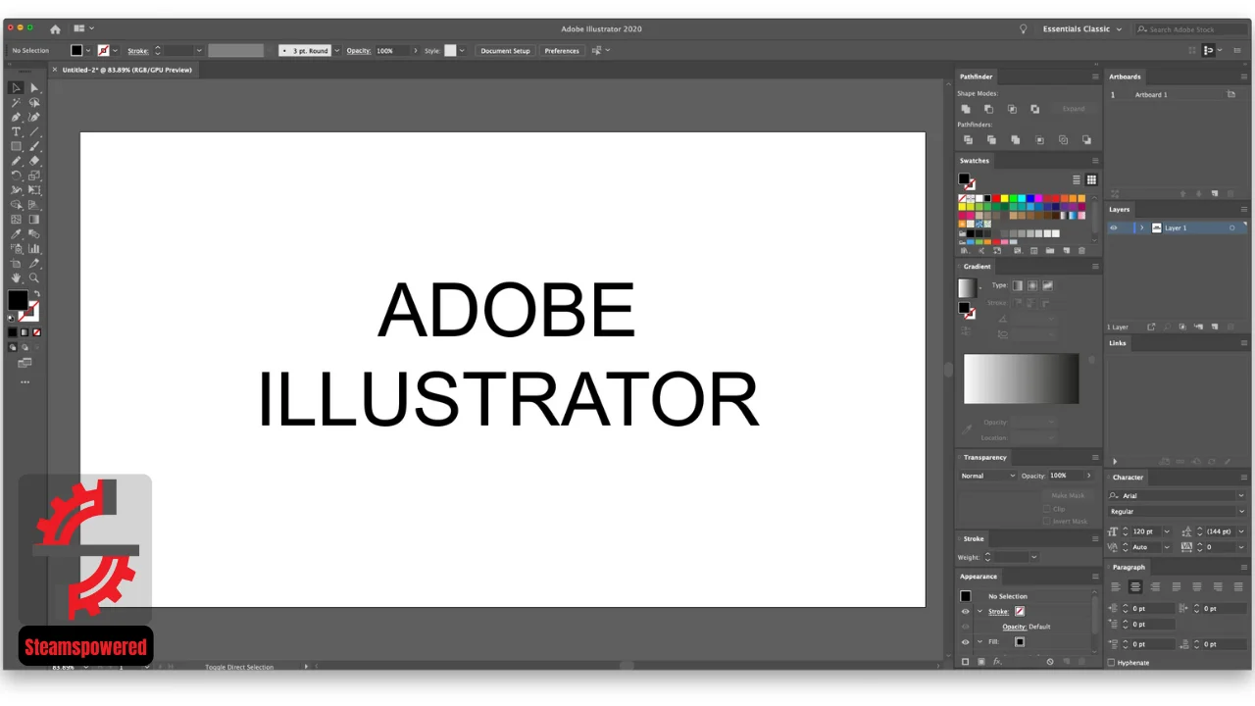Open the 120 pt font size dropdown

coord(1166,531)
